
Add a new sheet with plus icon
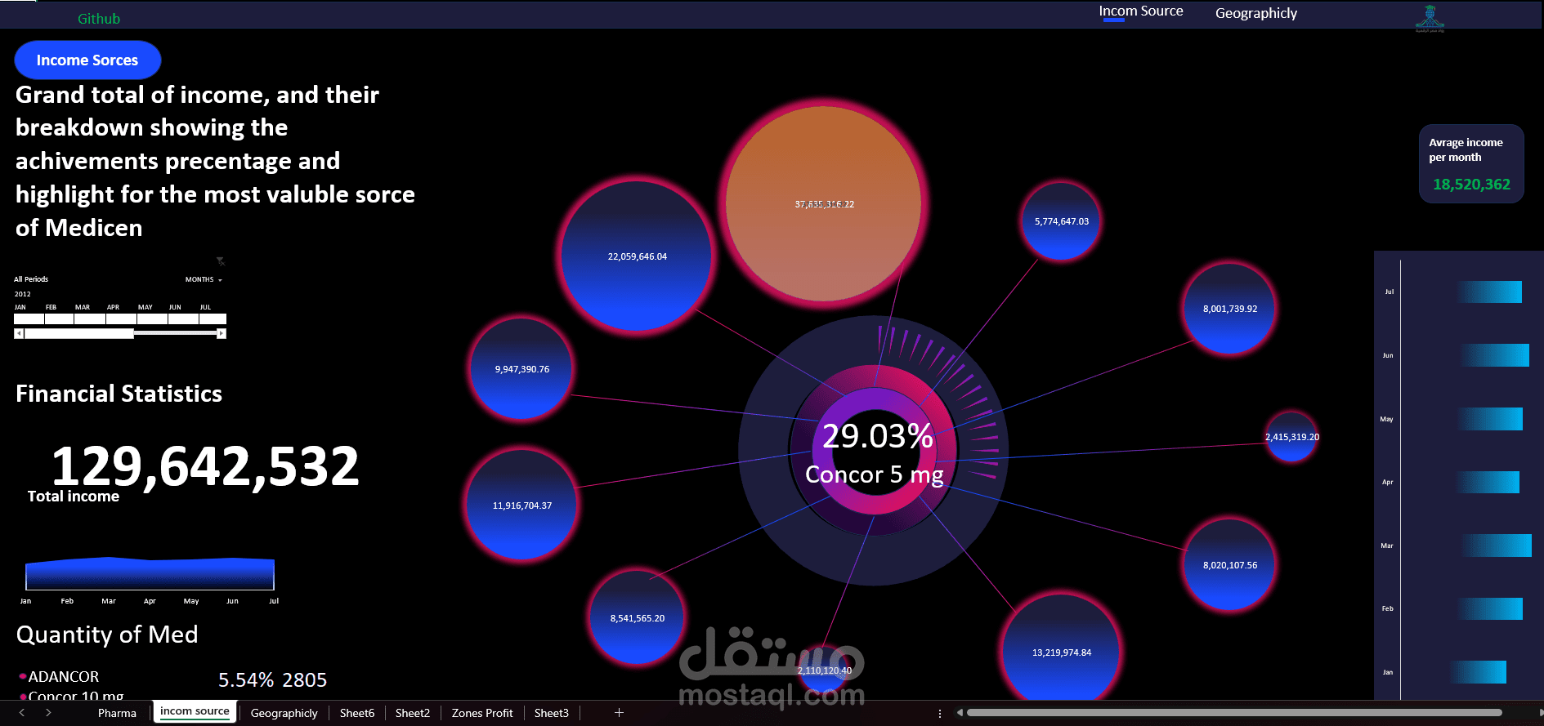pos(619,713)
